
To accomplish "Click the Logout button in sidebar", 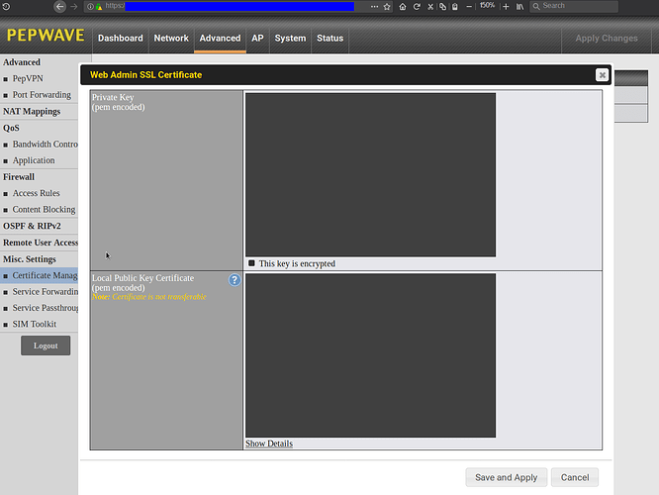I will coord(46,346).
